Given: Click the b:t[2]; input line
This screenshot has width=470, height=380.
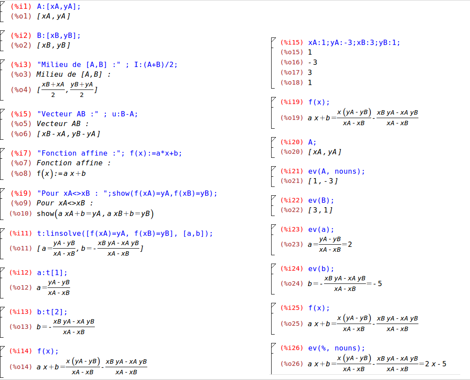Looking at the screenshot, I should pyautogui.click(x=52, y=312).
